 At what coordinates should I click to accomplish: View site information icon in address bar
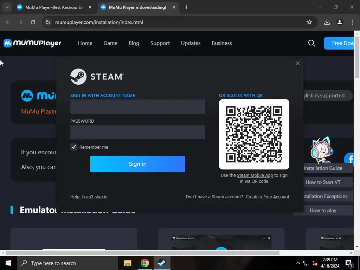click(x=48, y=22)
